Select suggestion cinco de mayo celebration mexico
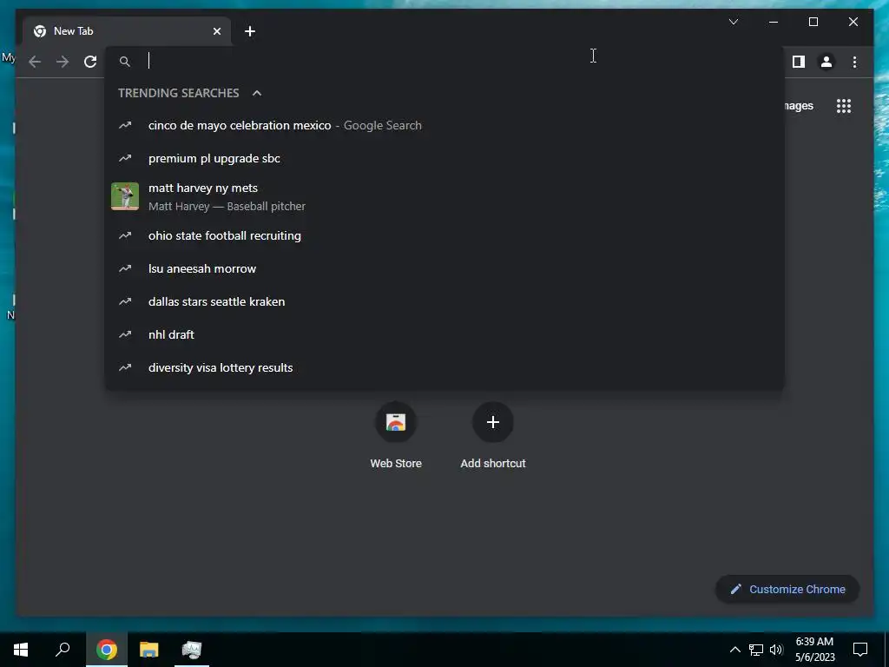The height and width of the screenshot is (667, 889). coord(444,125)
